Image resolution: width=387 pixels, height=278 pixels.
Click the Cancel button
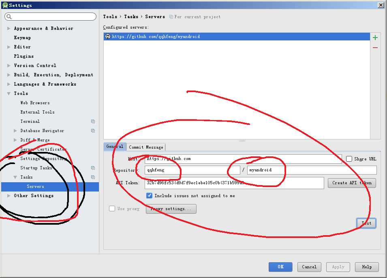click(309, 267)
